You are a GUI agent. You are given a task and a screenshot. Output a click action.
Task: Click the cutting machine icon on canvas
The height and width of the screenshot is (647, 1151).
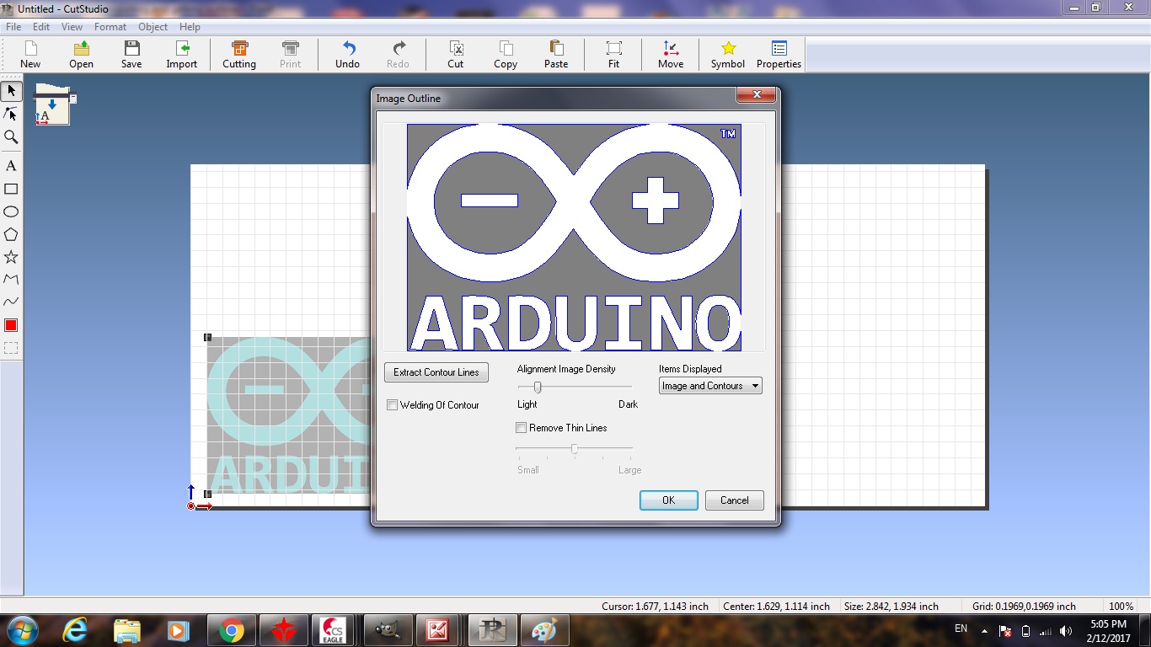[x=54, y=104]
